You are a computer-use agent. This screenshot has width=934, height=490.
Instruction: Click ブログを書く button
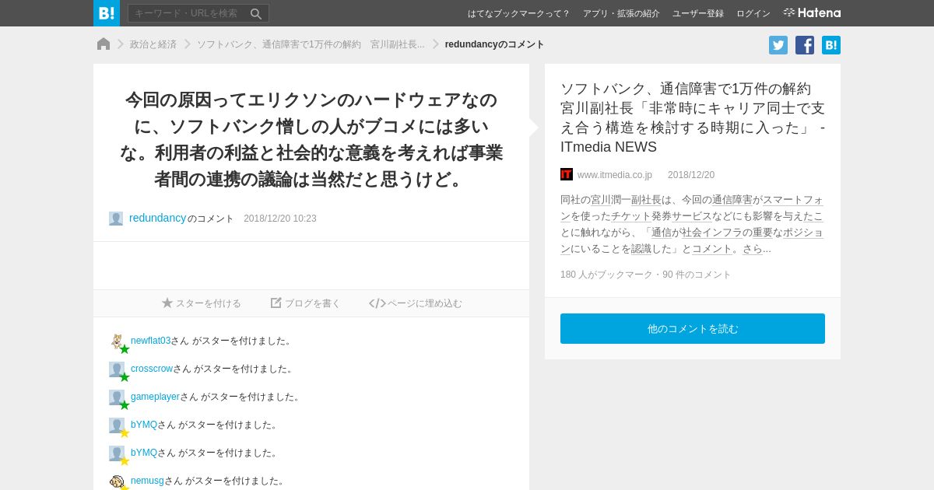point(305,303)
